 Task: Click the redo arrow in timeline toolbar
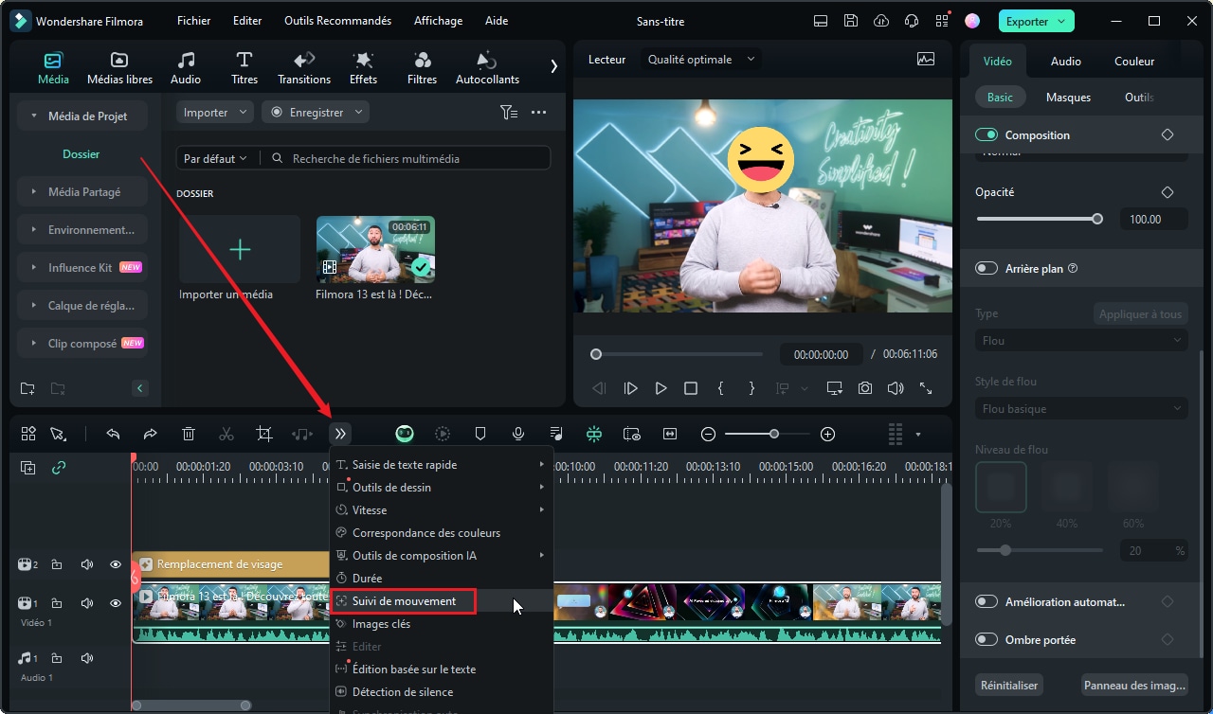[150, 434]
